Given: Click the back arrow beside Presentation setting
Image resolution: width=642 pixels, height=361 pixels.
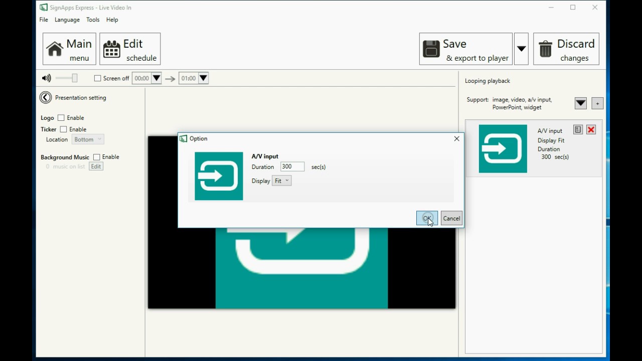Looking at the screenshot, I should (x=46, y=98).
